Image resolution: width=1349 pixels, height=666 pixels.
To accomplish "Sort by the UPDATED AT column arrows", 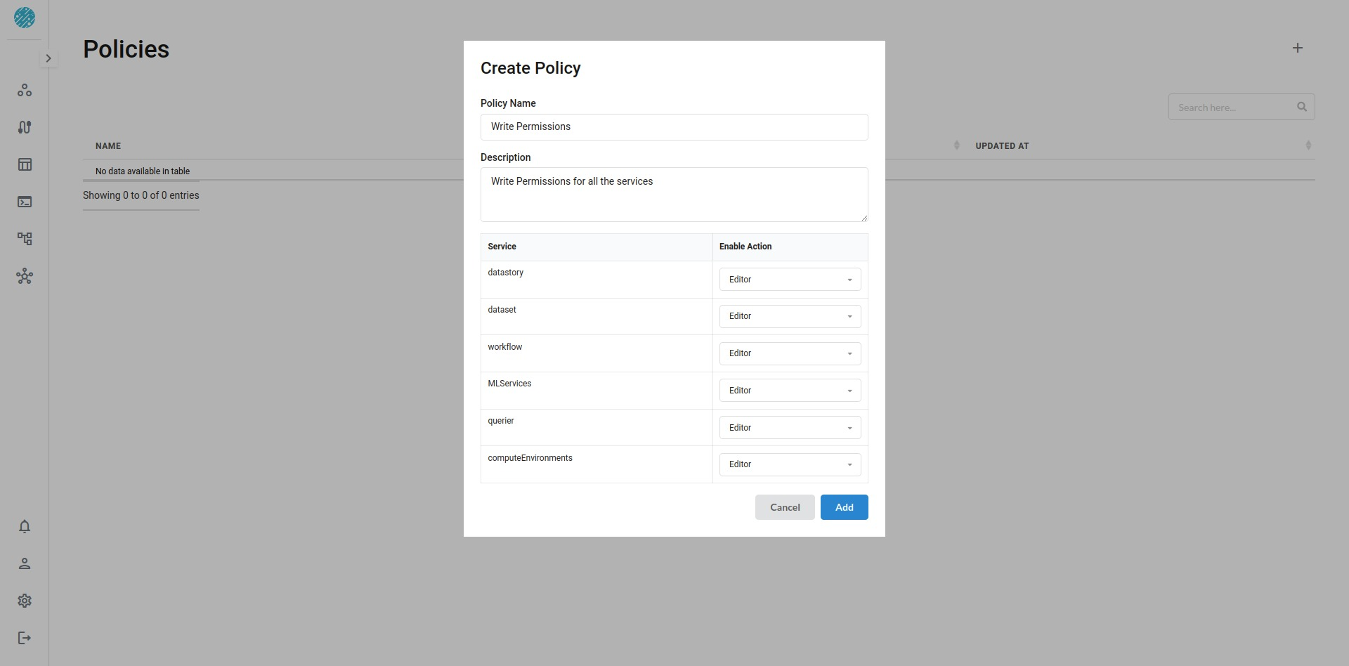I will (x=1308, y=145).
